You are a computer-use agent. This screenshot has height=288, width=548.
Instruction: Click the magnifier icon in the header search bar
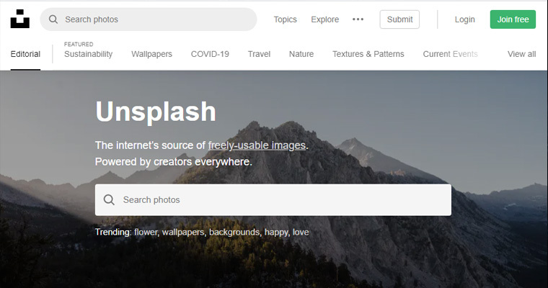pos(53,19)
